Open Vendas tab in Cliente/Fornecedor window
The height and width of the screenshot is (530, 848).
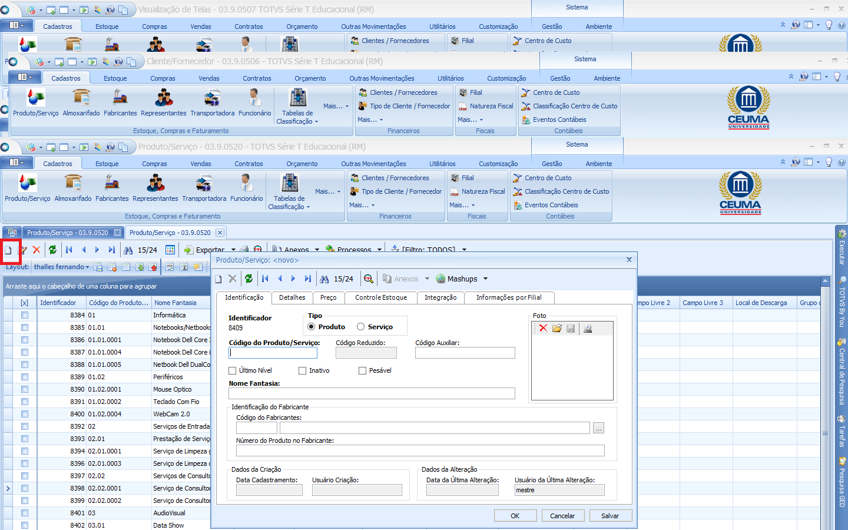(209, 78)
